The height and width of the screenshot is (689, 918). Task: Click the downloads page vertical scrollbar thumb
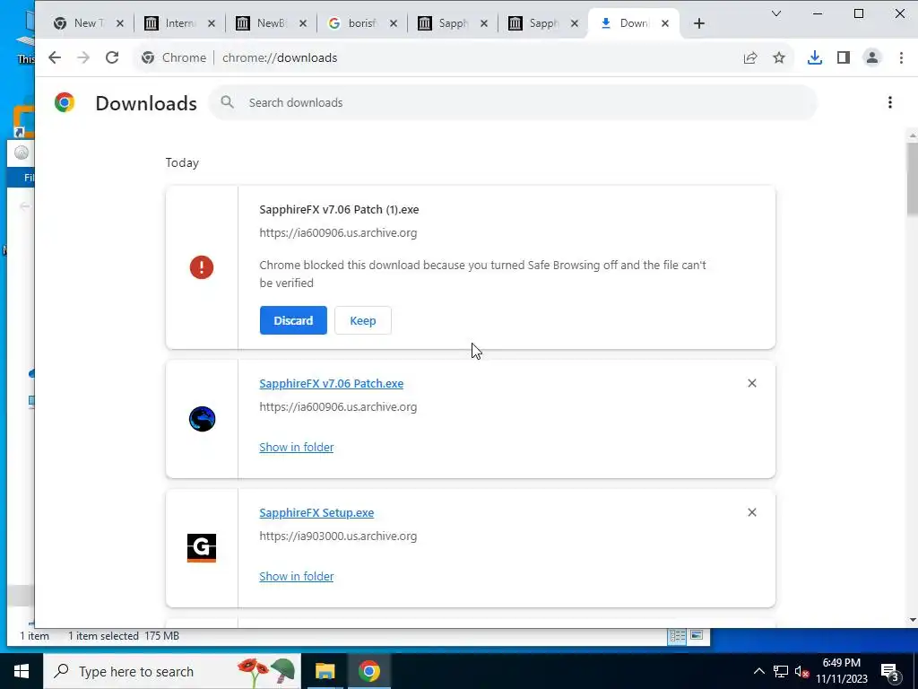click(x=912, y=179)
